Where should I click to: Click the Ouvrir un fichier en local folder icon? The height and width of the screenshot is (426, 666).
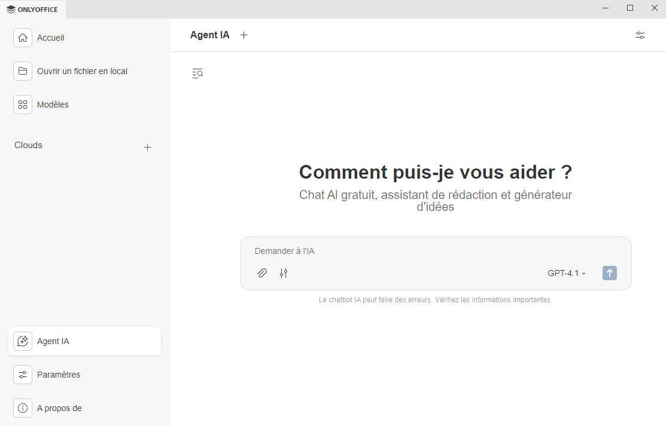click(x=22, y=71)
